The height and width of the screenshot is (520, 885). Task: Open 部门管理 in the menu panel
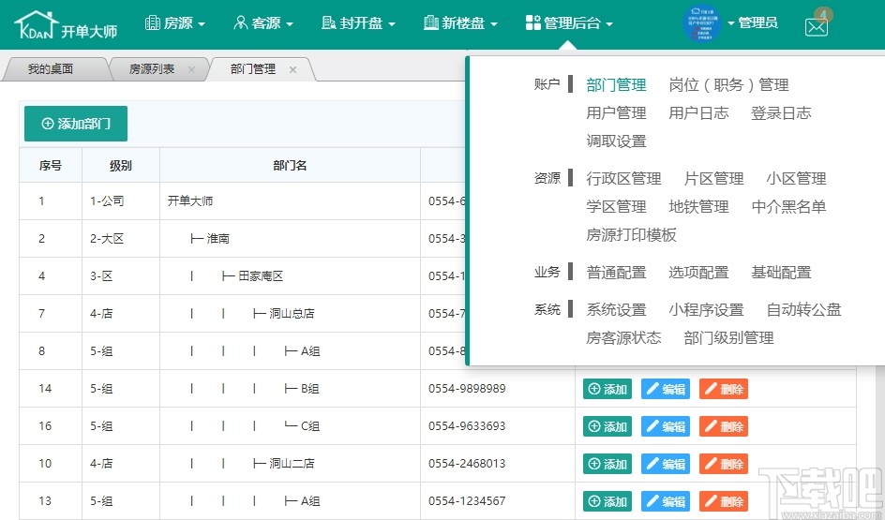click(x=616, y=85)
